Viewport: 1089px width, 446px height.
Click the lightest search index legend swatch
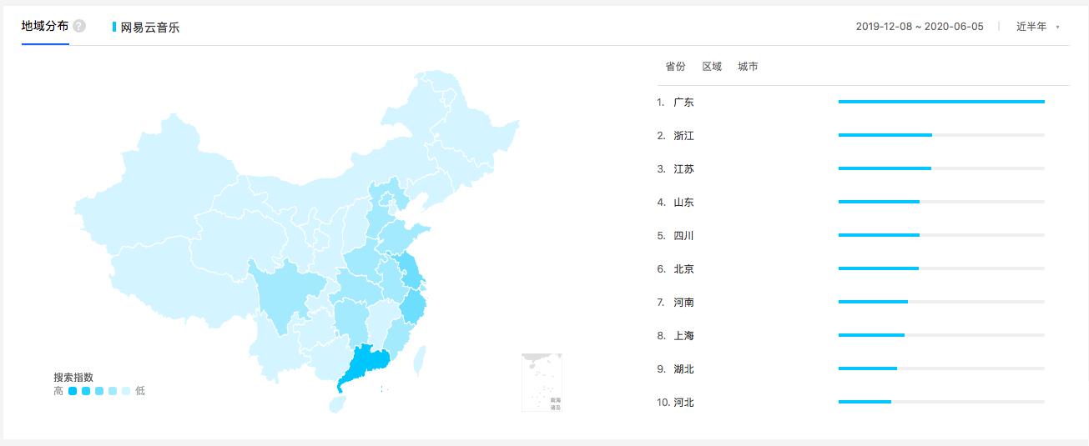tap(126, 391)
